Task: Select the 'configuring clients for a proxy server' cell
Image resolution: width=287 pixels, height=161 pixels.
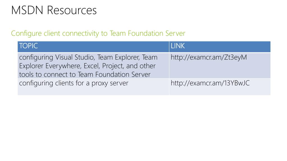Action: pos(93,87)
